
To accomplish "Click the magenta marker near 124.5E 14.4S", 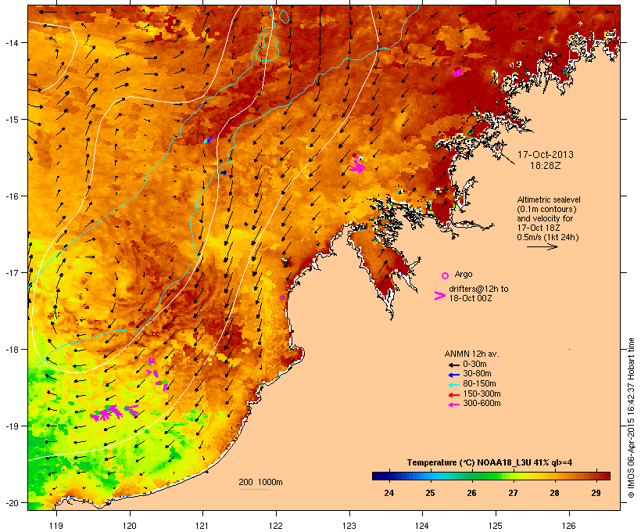I will (x=457, y=73).
